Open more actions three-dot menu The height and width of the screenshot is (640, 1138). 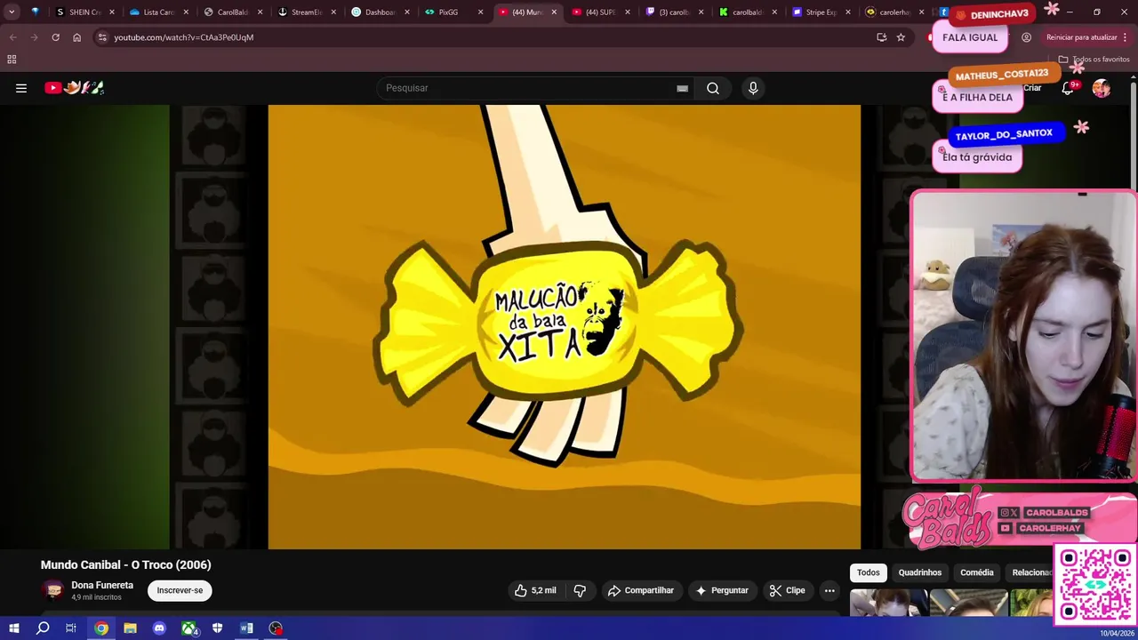pos(829,590)
